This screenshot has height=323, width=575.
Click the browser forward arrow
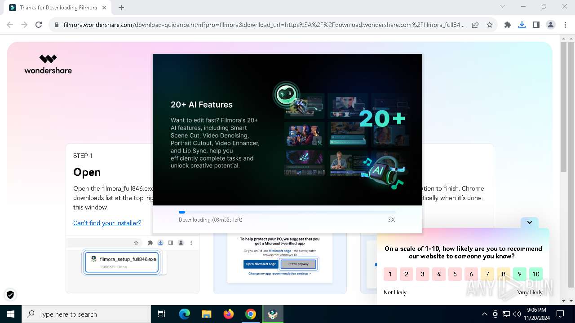[x=24, y=25]
